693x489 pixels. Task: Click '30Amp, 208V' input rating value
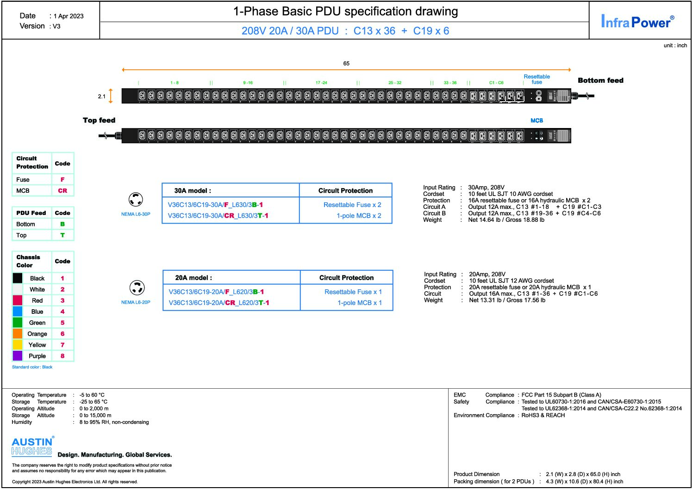click(486, 188)
